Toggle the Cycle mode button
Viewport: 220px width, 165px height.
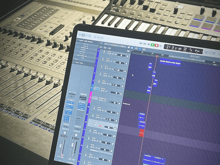coord(161,46)
